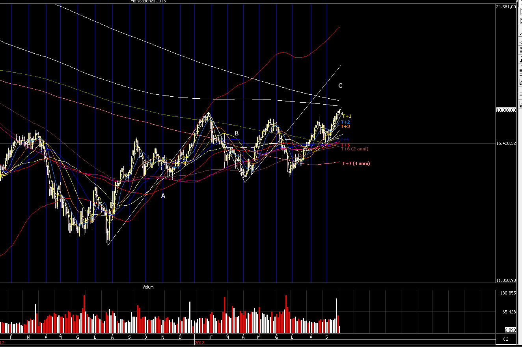Click the light blue 'T+2' cycle label
Viewport: 522px width, 347px height.
tap(346, 122)
